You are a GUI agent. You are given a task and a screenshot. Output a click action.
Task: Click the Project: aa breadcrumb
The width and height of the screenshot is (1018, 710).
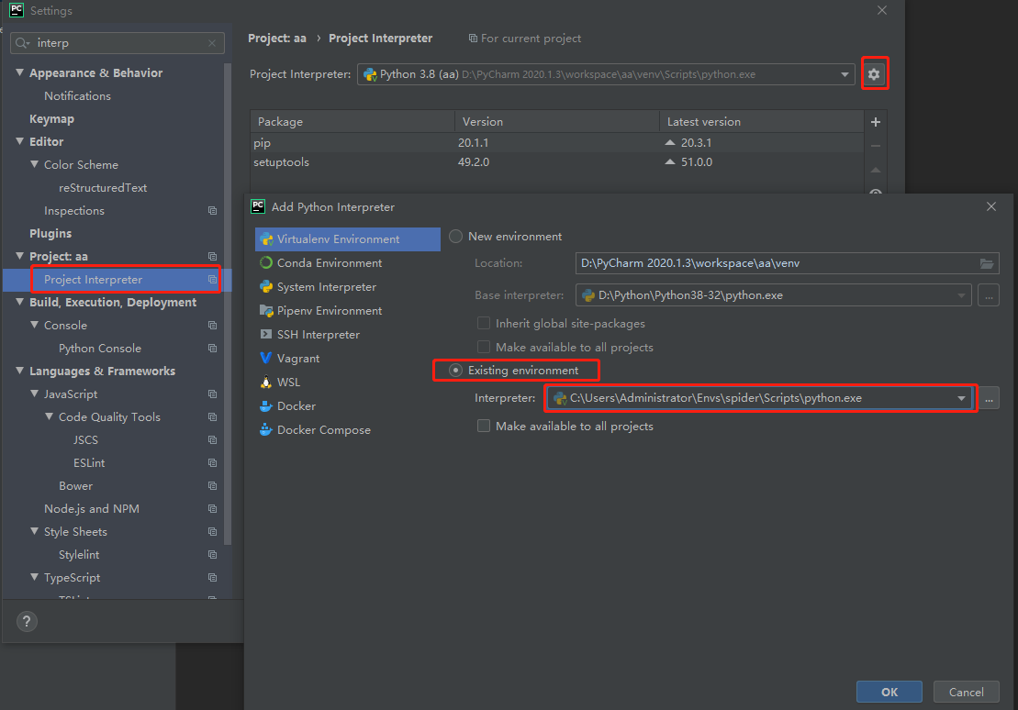pyautogui.click(x=277, y=39)
